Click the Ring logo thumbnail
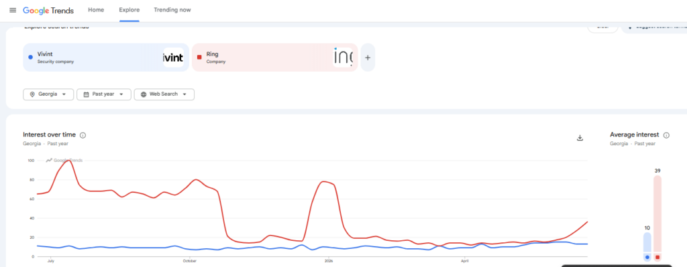687x267 pixels. click(343, 58)
